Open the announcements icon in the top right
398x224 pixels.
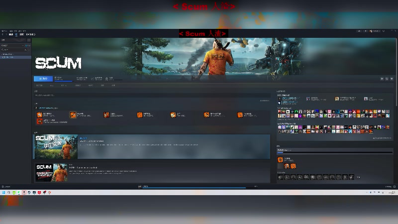[x=359, y=31]
